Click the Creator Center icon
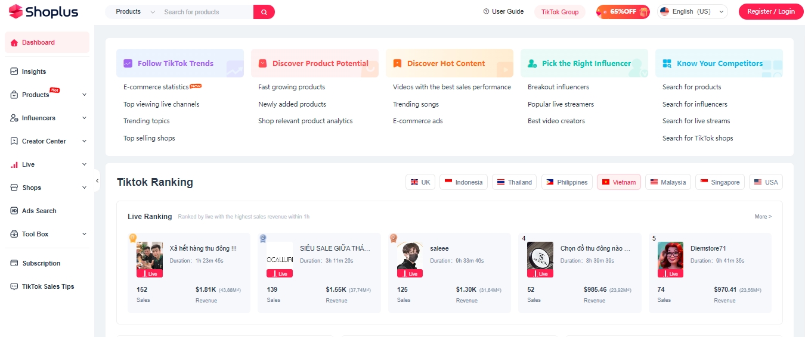 (14, 141)
